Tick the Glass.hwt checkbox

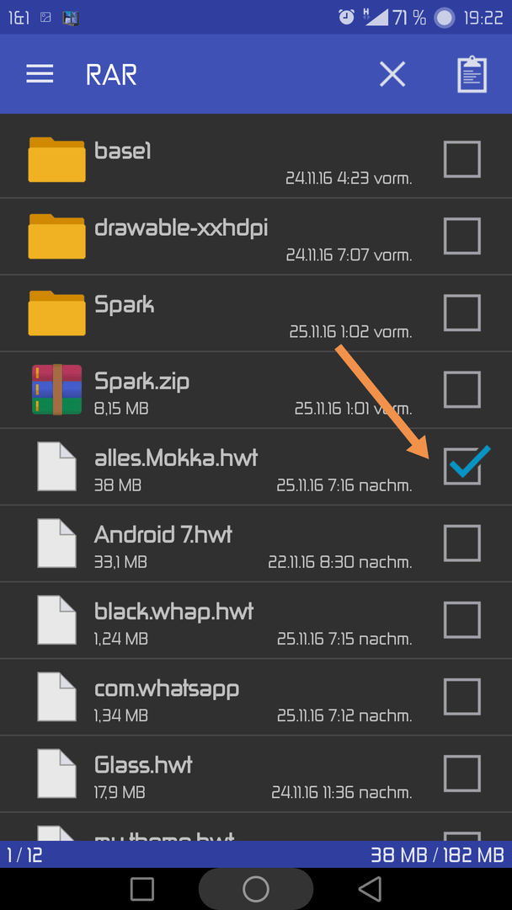click(x=462, y=773)
